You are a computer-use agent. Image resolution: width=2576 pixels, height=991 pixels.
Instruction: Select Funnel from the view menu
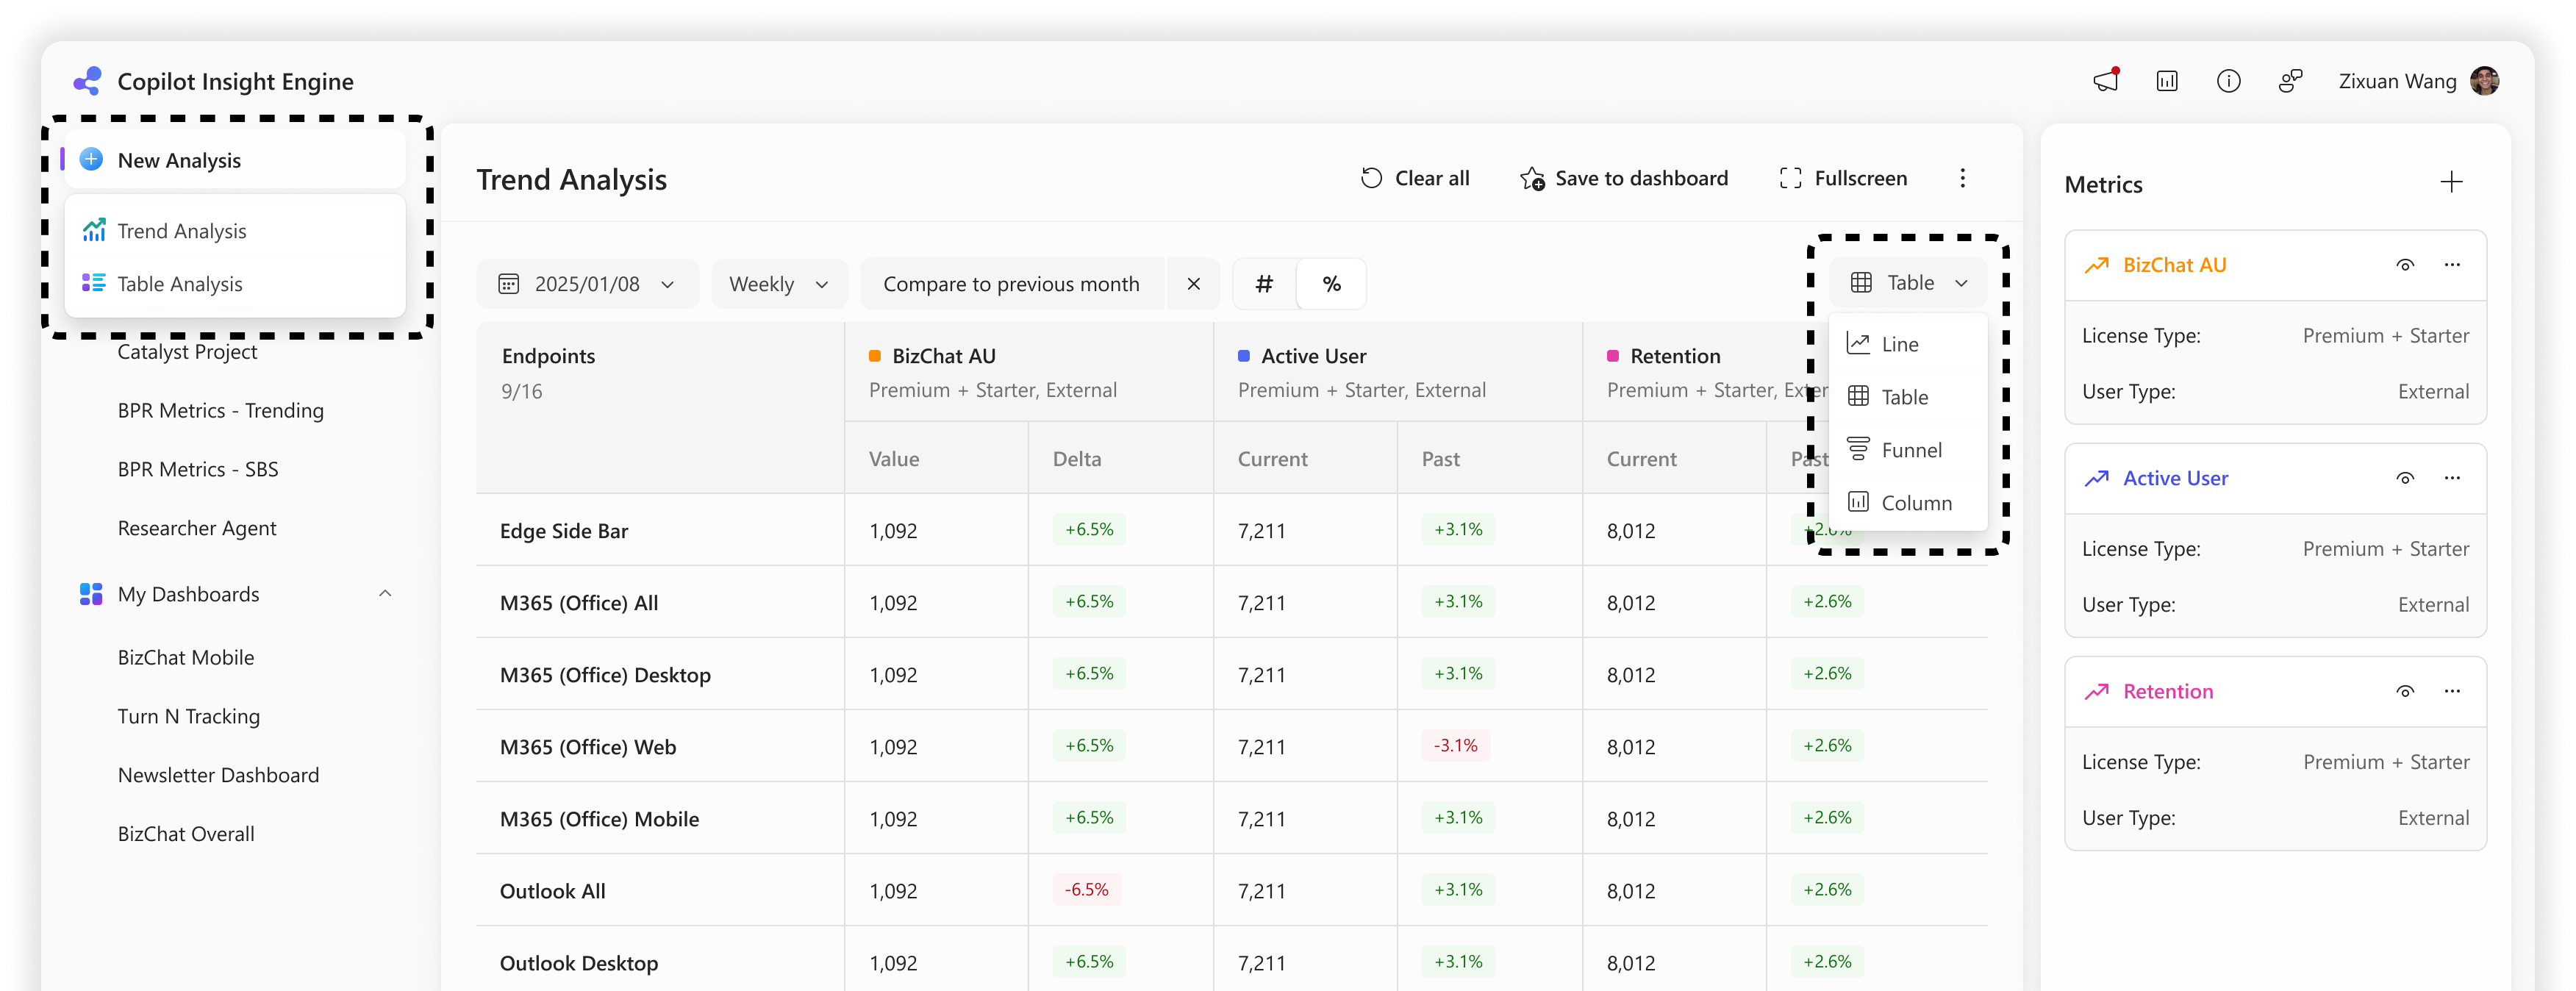click(1910, 450)
